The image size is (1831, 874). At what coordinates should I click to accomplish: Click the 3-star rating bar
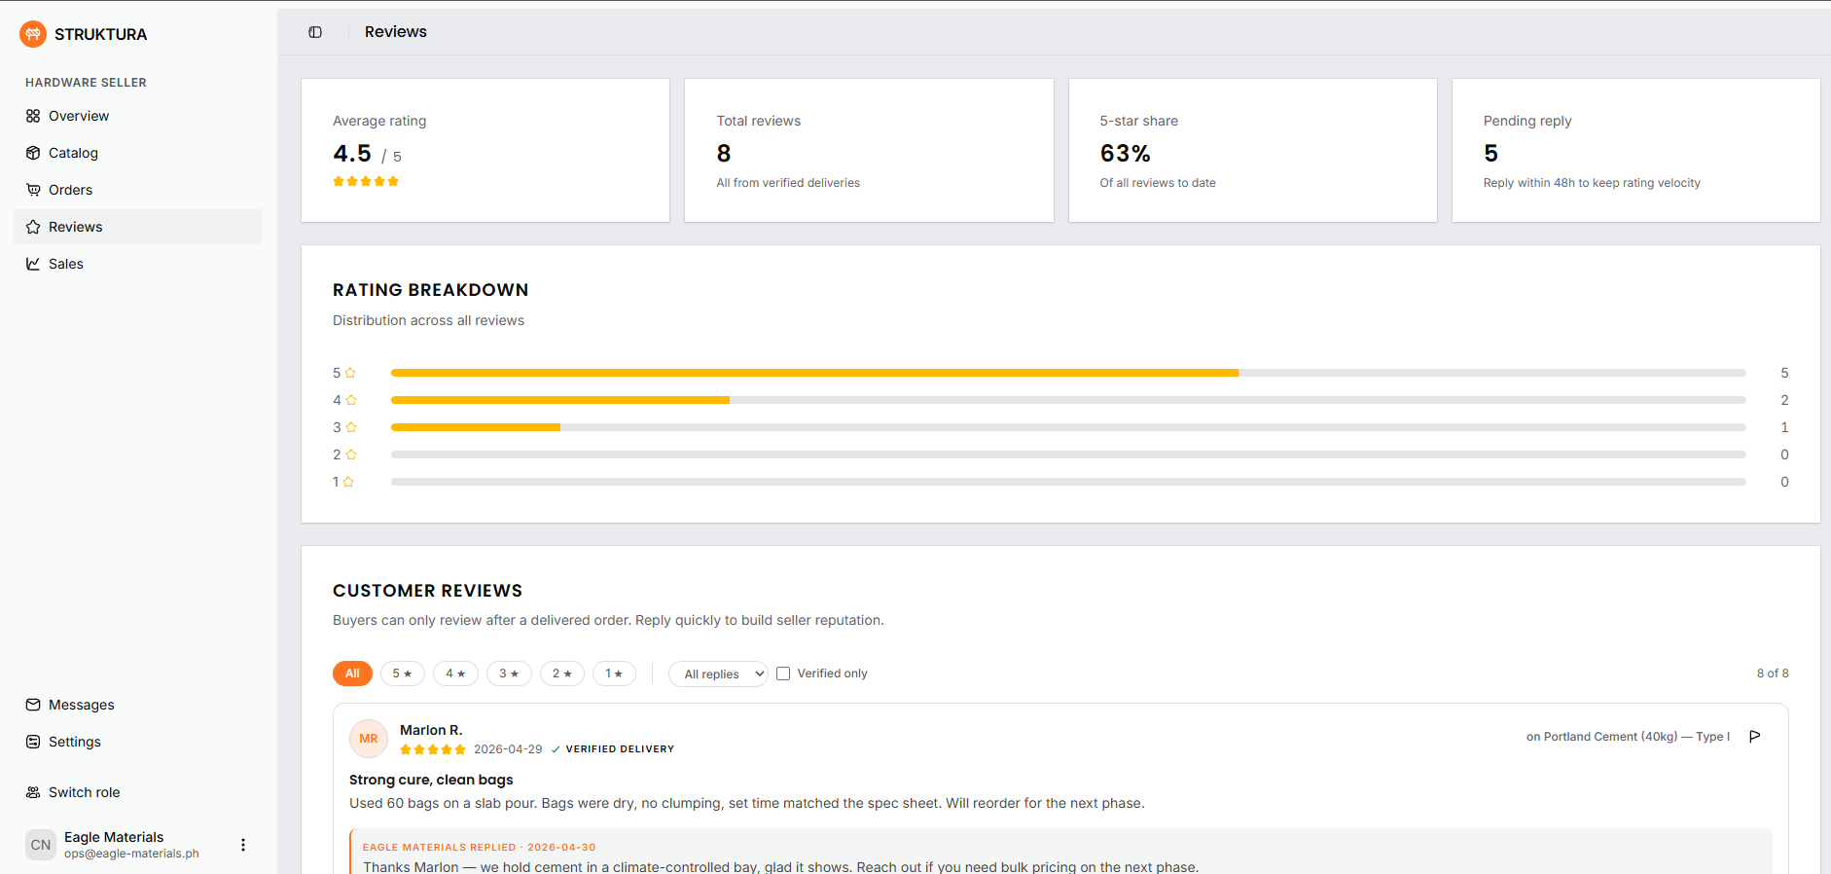tap(1068, 427)
